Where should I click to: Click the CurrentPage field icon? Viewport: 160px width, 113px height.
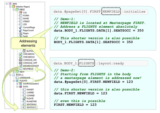pyautogui.click(x=21, y=27)
